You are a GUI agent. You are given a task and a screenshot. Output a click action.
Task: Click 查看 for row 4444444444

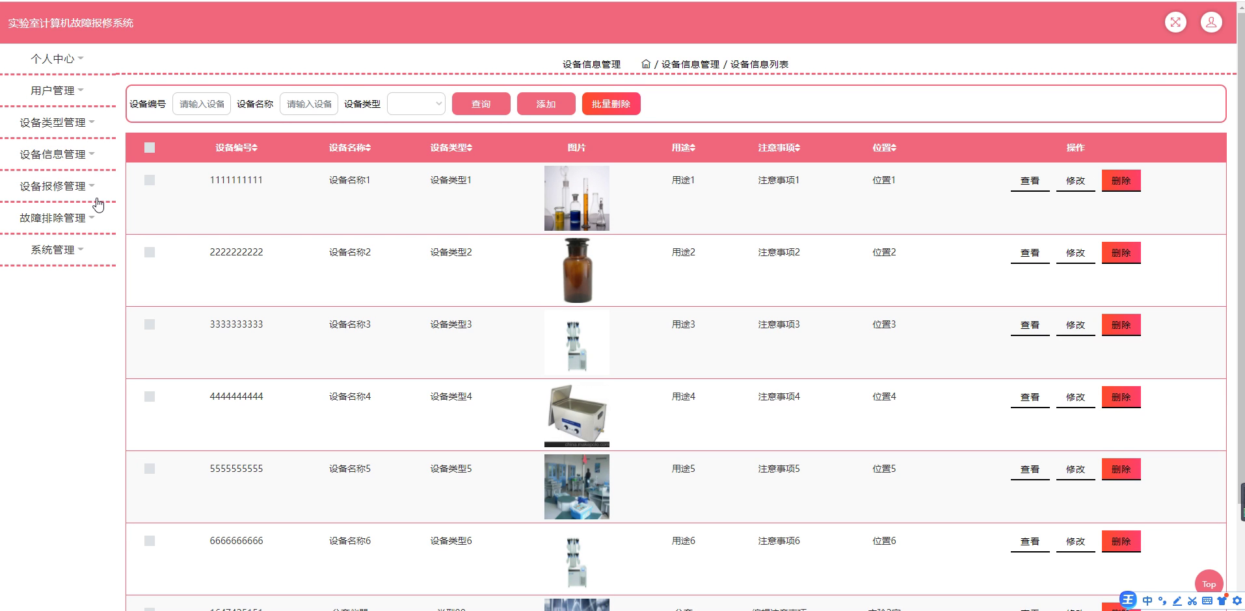point(1030,397)
